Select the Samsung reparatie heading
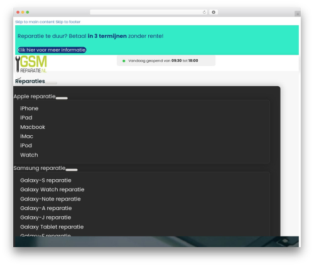Screen dimensions: 314x266 40,168
